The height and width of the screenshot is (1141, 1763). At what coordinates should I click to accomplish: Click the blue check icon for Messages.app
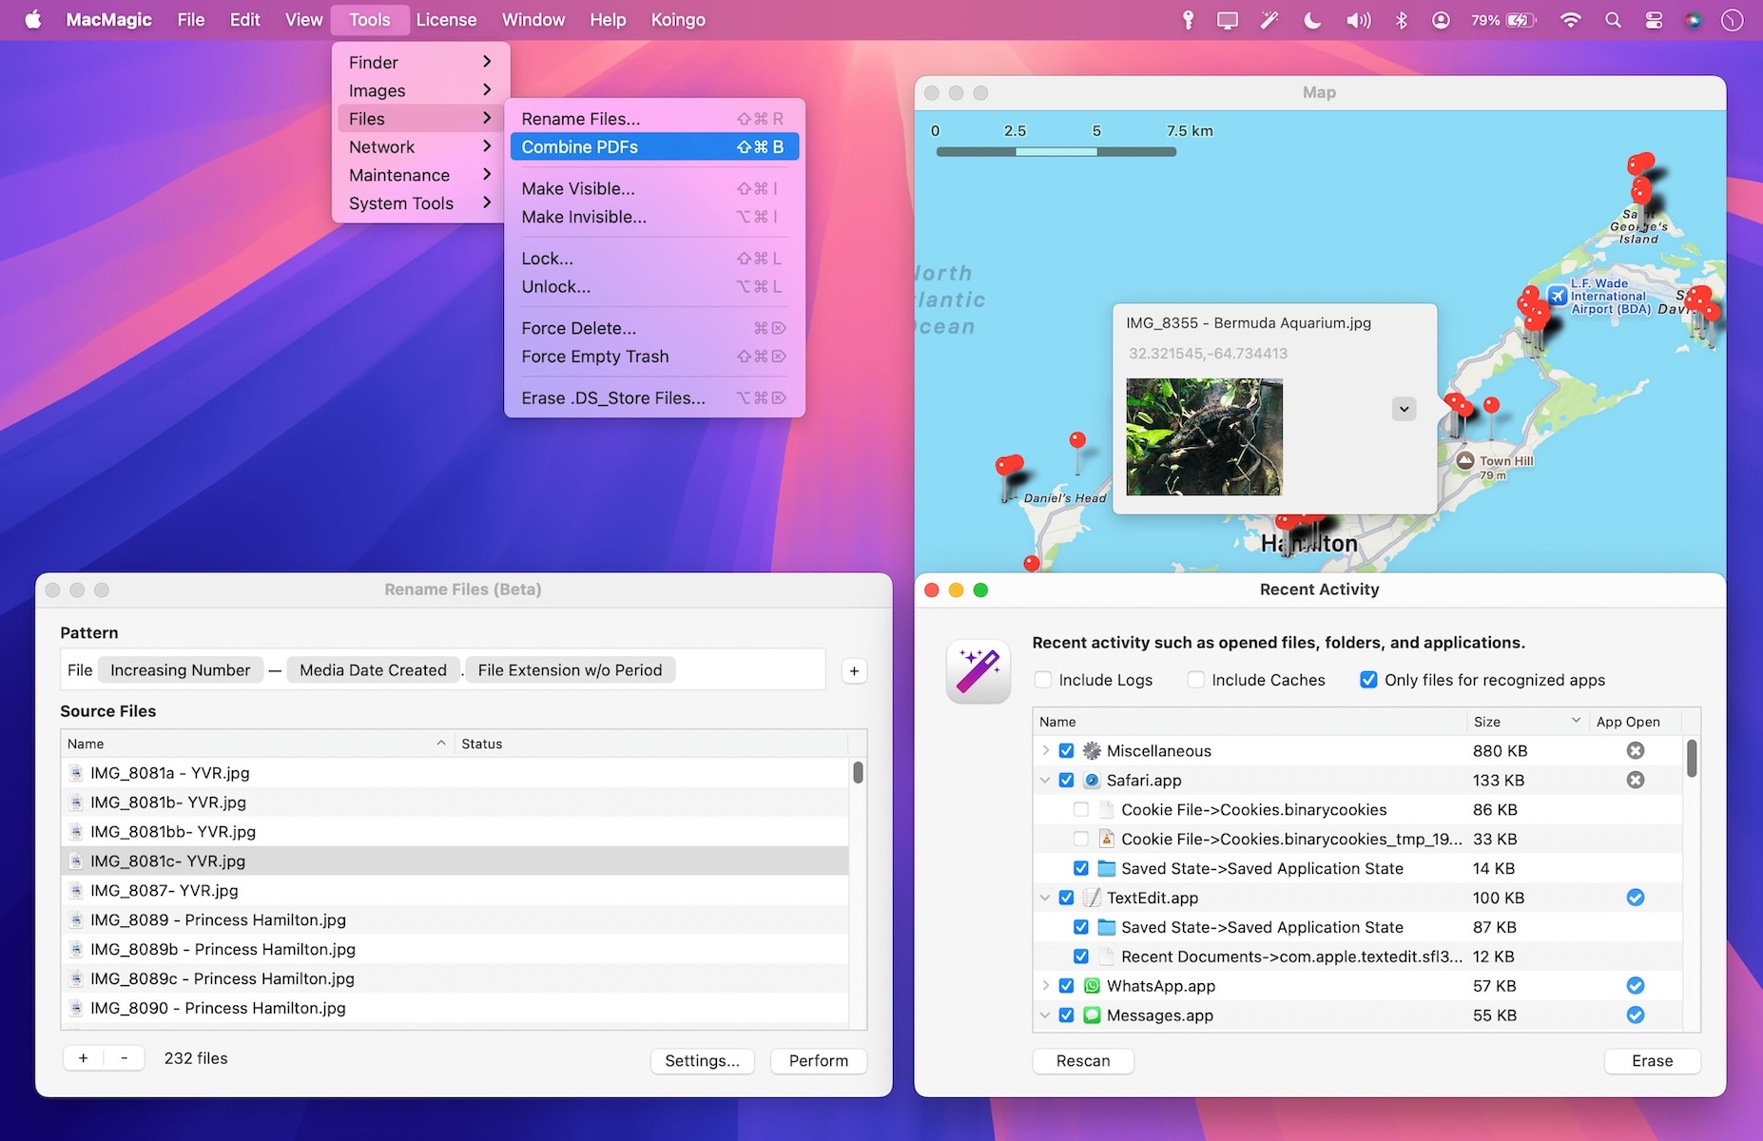click(1635, 1015)
